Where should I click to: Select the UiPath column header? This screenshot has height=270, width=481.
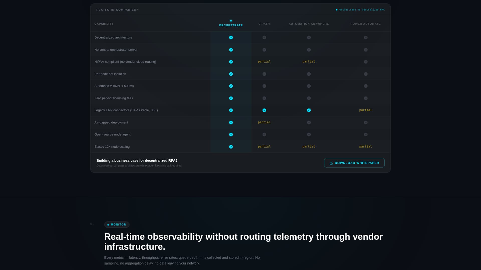pos(264,24)
